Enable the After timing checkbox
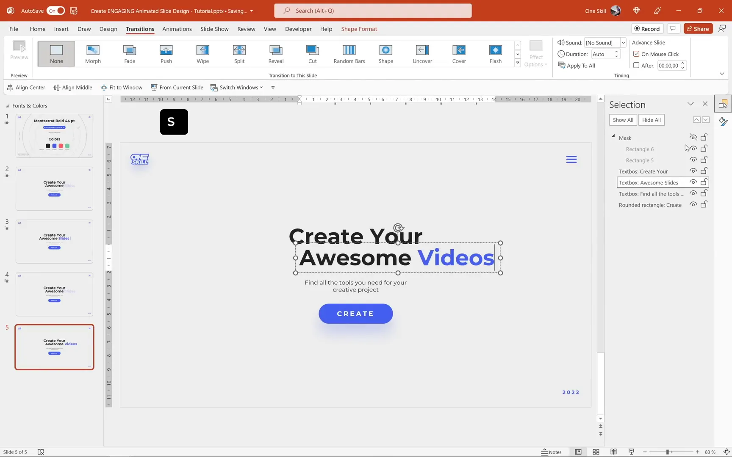The width and height of the screenshot is (732, 457). (x=636, y=65)
